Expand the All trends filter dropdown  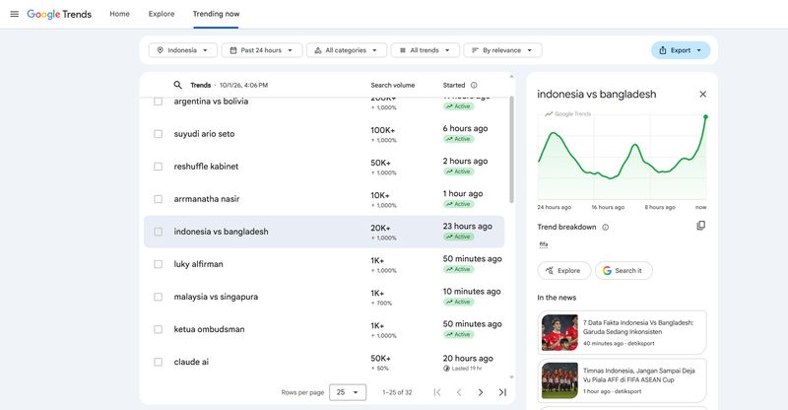pos(427,50)
